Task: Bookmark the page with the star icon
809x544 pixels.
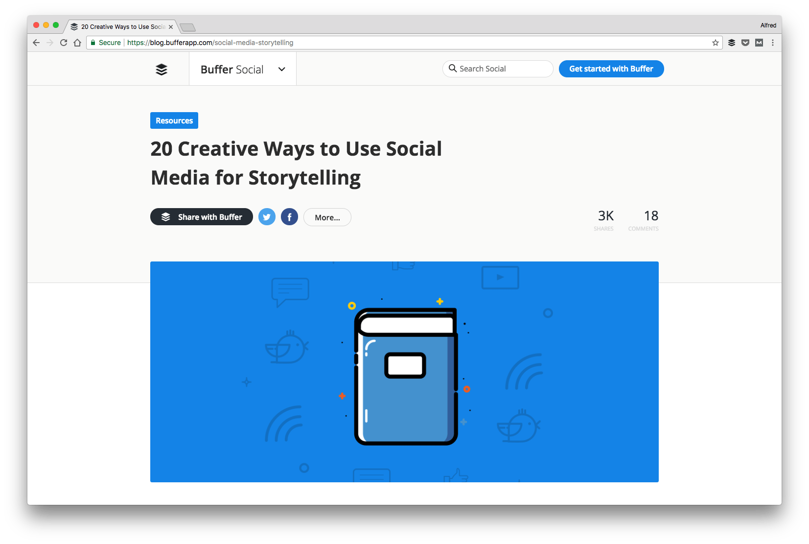Action: pos(715,43)
